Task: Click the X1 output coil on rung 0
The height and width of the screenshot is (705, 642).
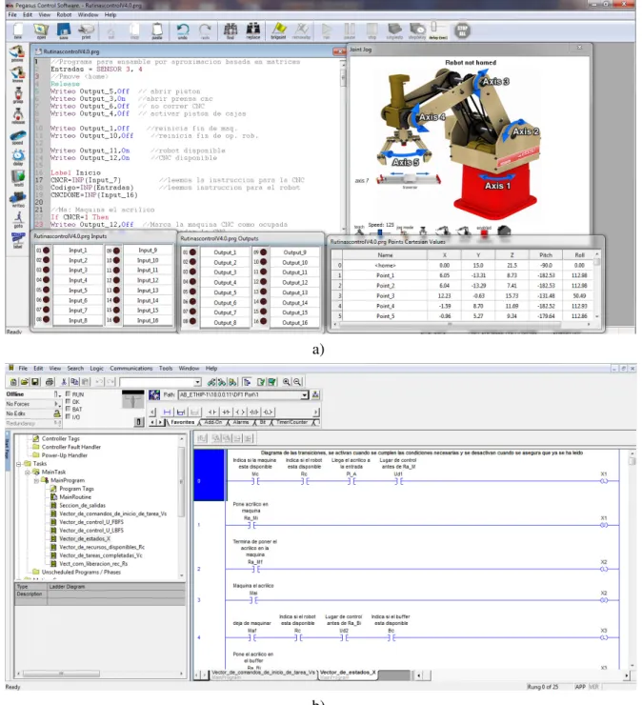Action: [x=604, y=481]
